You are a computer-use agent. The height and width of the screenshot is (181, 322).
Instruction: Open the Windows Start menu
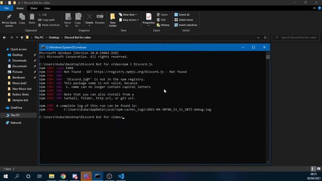6,176
